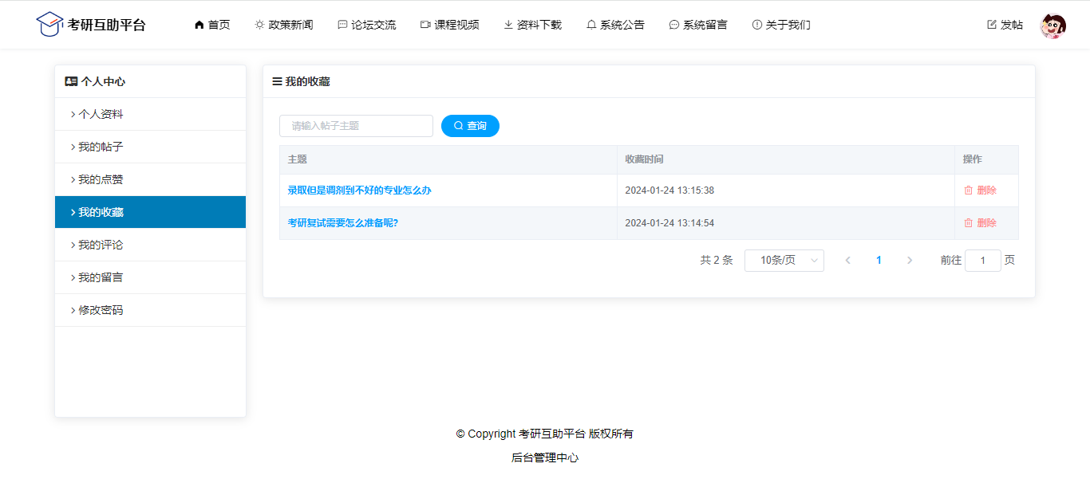The image size is (1090, 483).
Task: Open 政策新闻 from the top navigation
Action: [x=284, y=25]
